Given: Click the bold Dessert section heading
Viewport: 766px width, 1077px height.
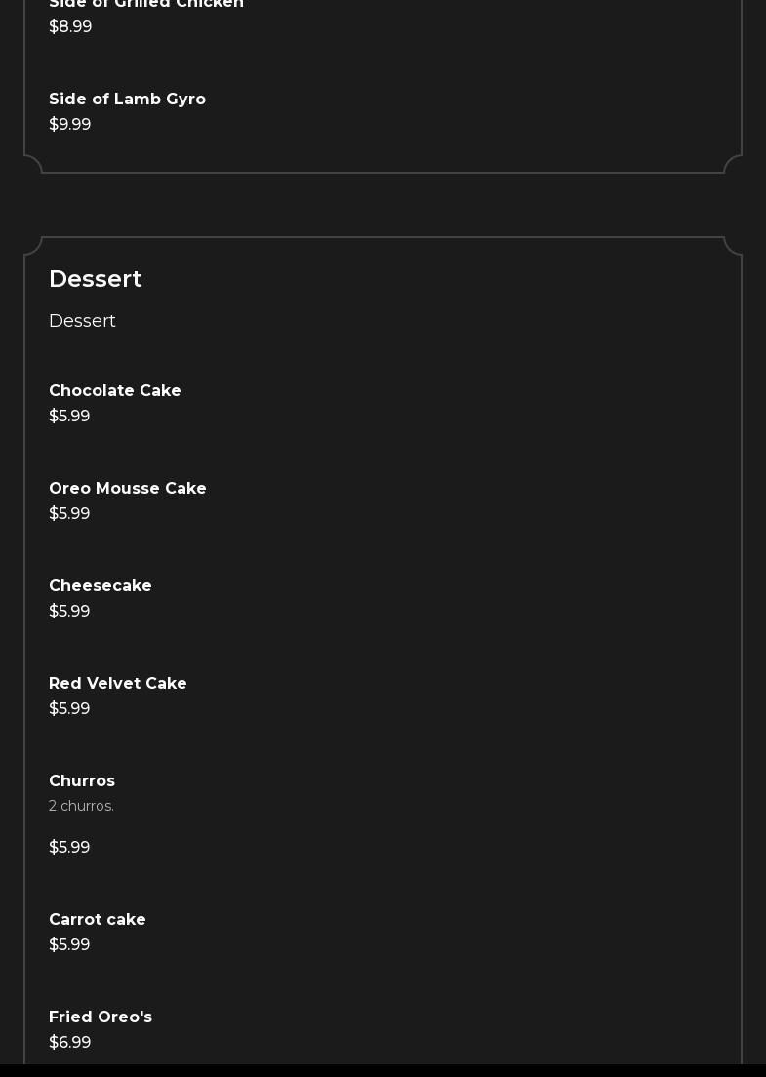Looking at the screenshot, I should tap(96, 279).
